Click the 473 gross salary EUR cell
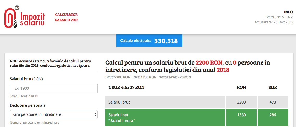Screen dimensions: 296x127 click(x=273, y=102)
